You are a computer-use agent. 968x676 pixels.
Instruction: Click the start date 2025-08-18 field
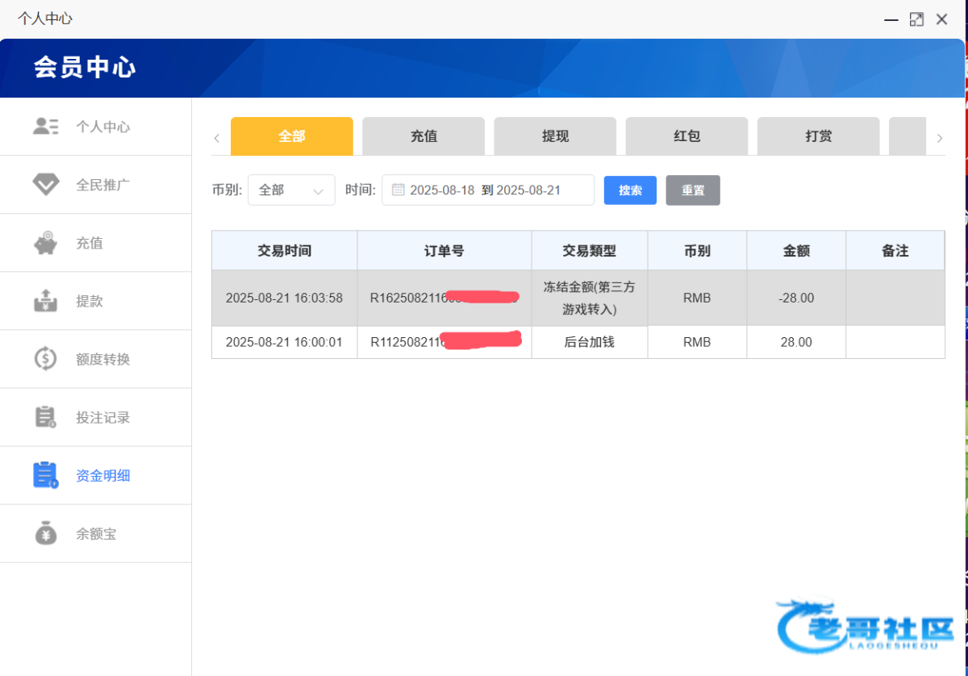pyautogui.click(x=442, y=190)
